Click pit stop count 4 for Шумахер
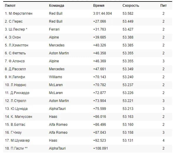 [x=163, y=140]
